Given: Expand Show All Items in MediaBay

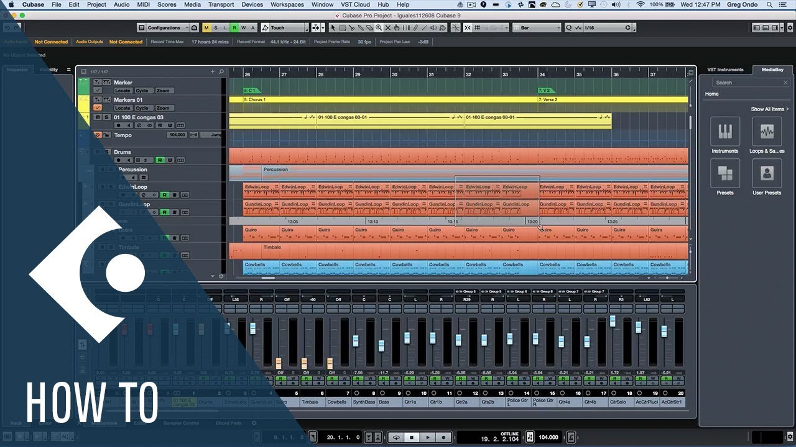Looking at the screenshot, I should [769, 109].
